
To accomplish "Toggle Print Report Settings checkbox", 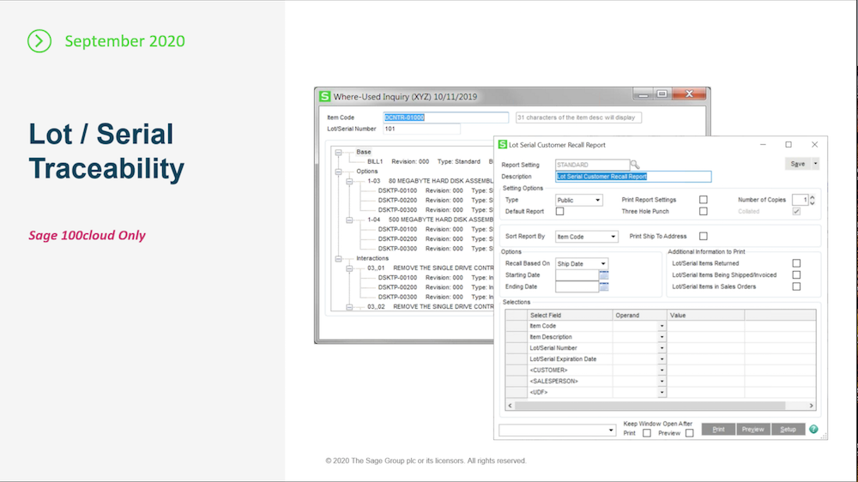I will (704, 200).
